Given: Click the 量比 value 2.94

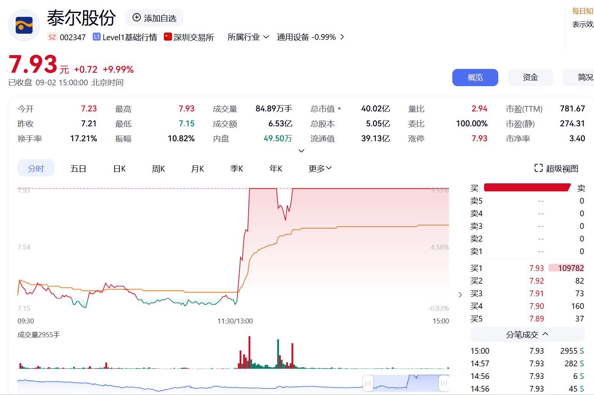Looking at the screenshot, I should [479, 109].
